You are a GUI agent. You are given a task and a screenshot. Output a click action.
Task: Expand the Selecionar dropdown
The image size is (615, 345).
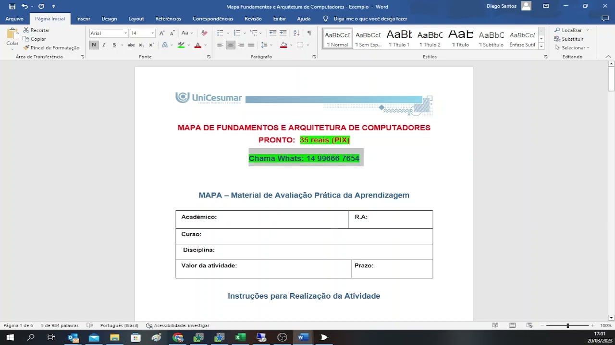573,48
